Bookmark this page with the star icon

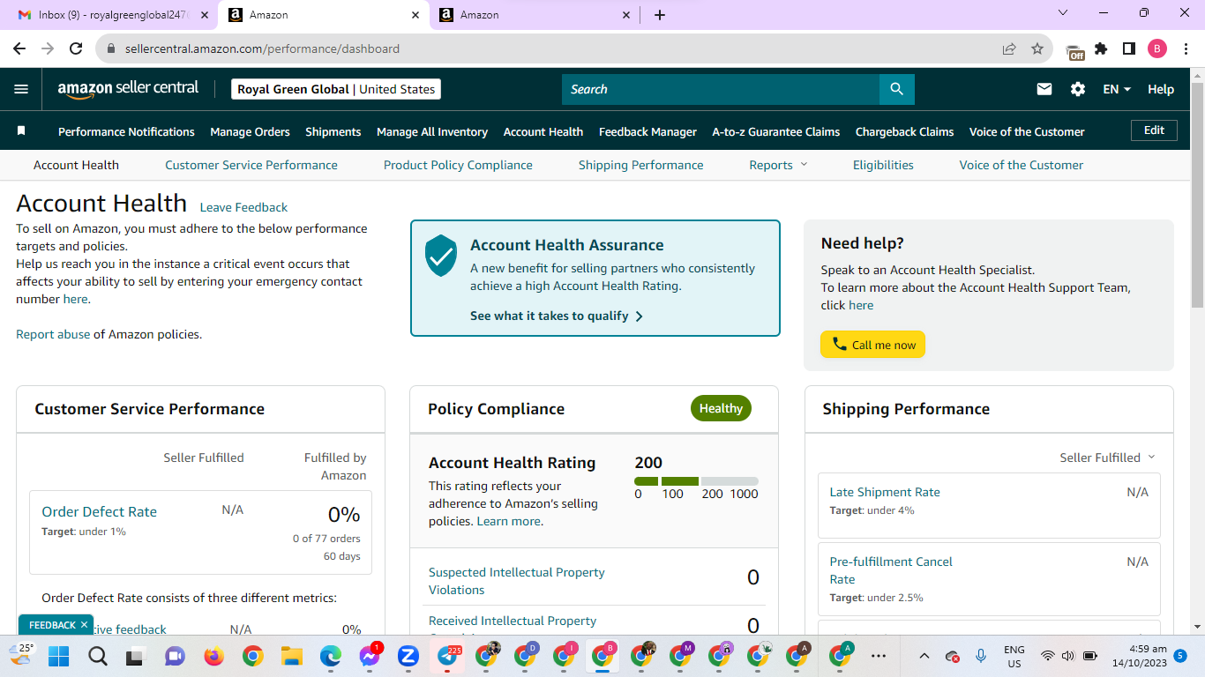pyautogui.click(x=1037, y=49)
